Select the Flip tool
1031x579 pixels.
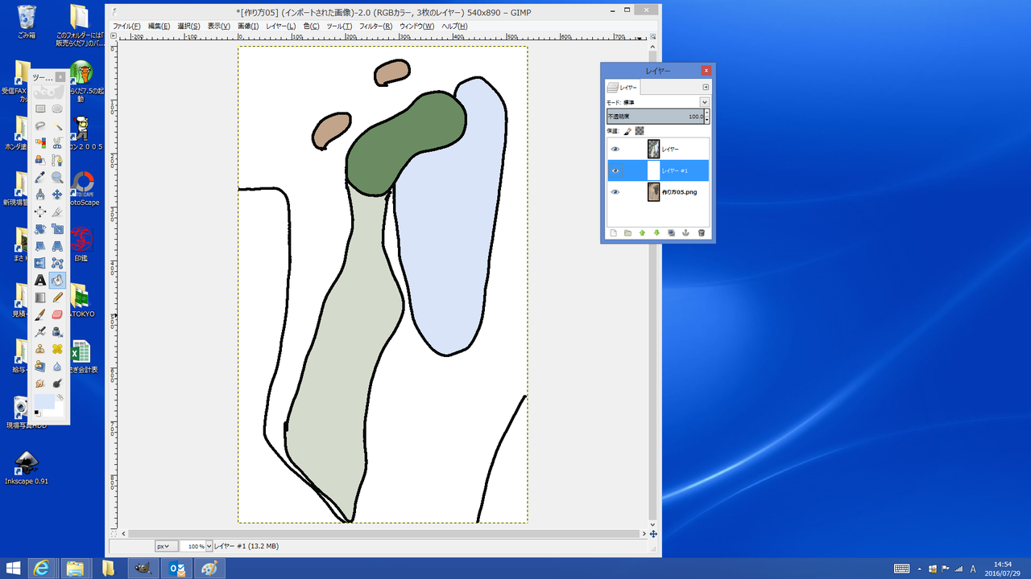40,263
